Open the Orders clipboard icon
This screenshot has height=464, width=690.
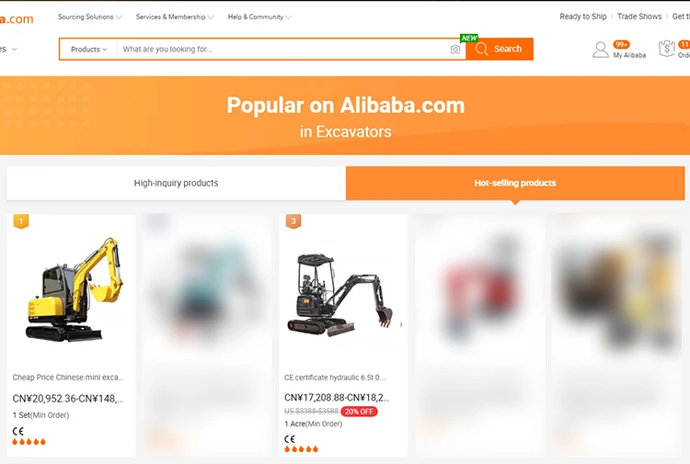click(667, 49)
